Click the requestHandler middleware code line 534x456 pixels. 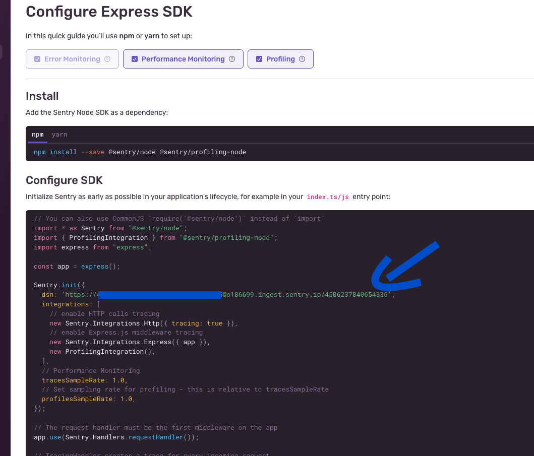pos(116,437)
